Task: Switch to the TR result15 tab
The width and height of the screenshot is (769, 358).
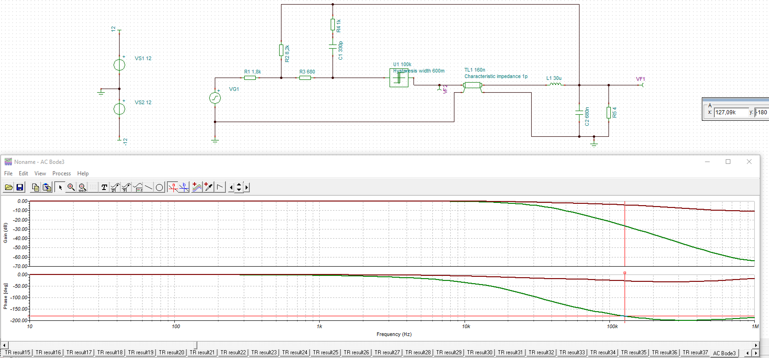Action: [x=17, y=352]
